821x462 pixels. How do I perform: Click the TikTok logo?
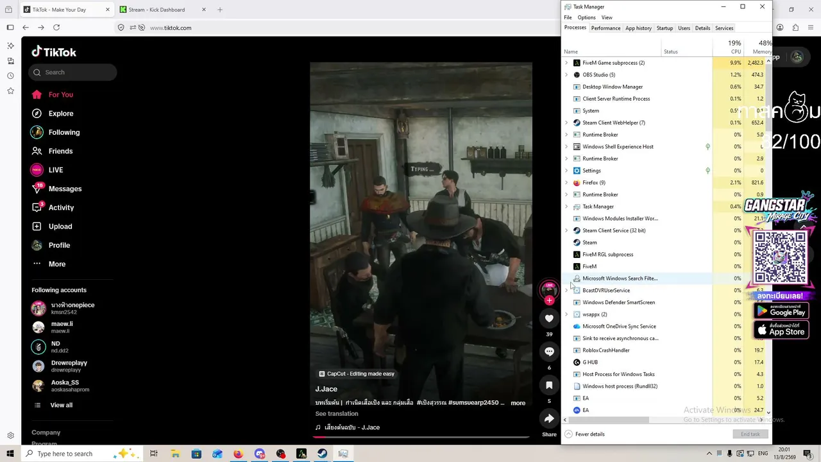[54, 52]
